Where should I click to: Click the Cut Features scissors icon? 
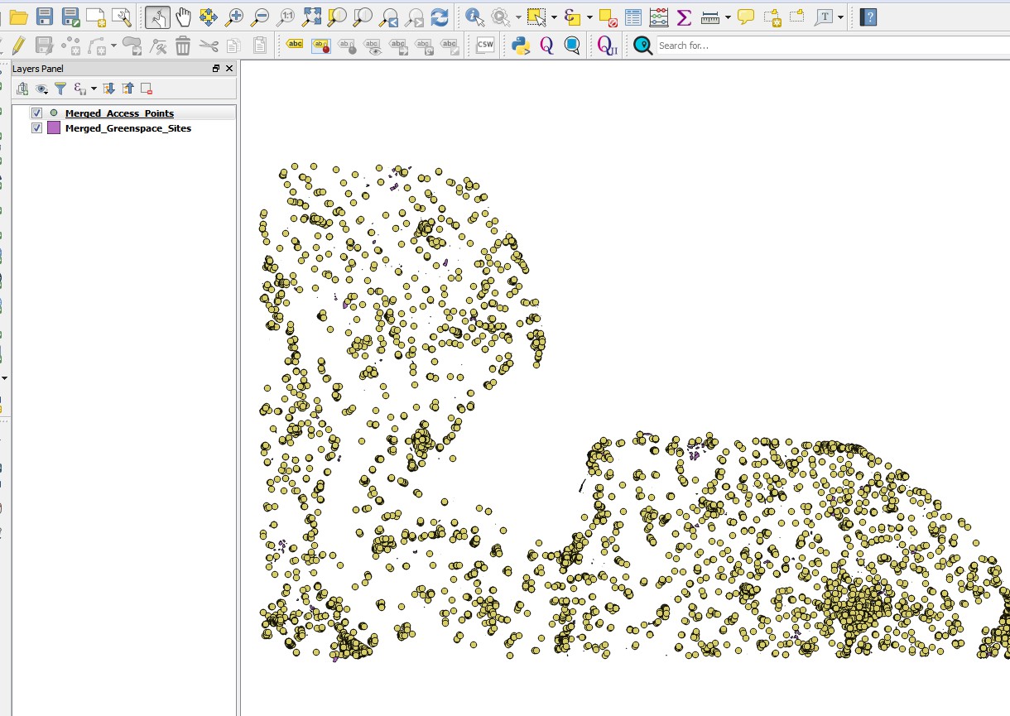click(x=209, y=46)
